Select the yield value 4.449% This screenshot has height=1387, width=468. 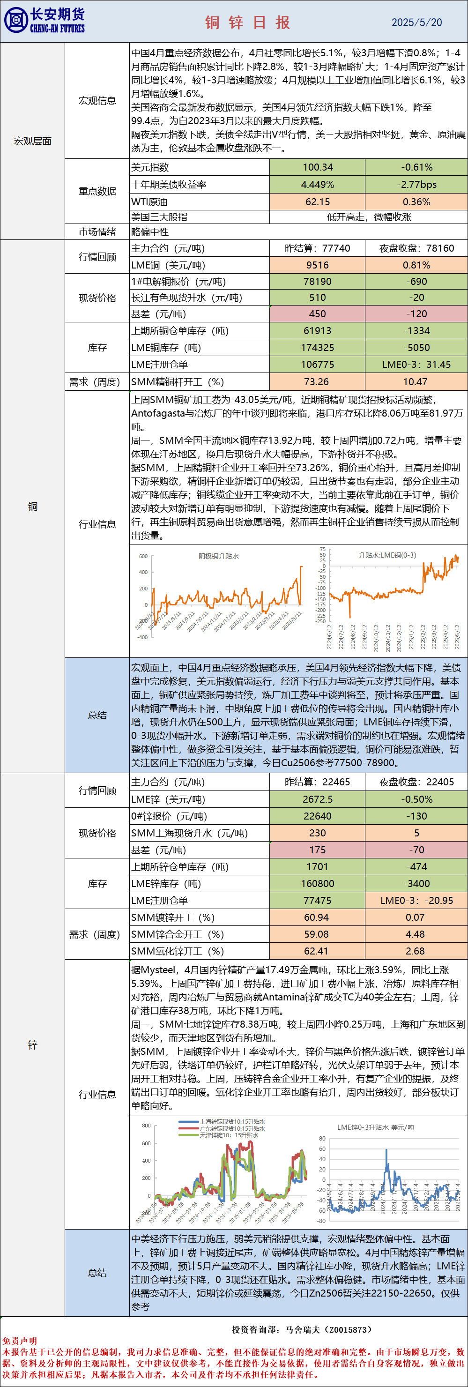[317, 185]
